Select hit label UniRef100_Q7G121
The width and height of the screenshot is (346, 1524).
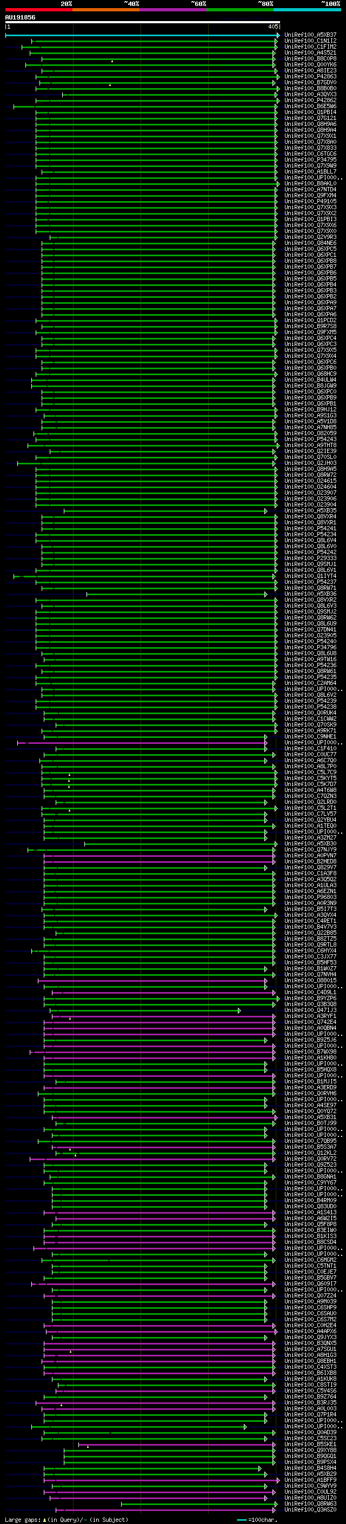pyautogui.click(x=310, y=118)
